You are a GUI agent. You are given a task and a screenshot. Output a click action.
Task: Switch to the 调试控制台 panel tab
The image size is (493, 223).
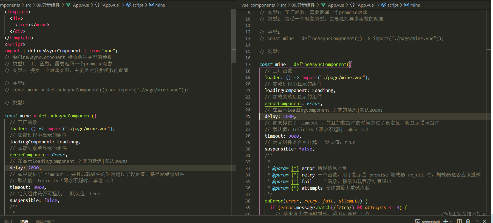[x=45, y=221]
